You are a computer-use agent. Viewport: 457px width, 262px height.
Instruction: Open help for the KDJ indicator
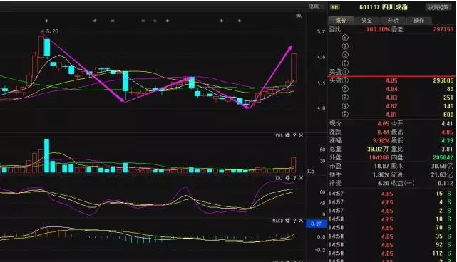click(294, 178)
